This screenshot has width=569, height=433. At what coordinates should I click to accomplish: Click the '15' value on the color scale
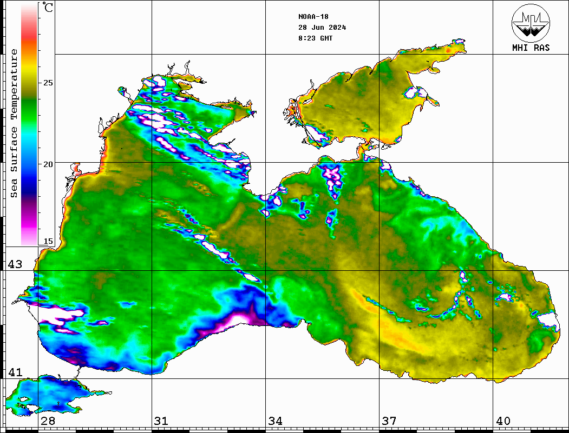click(48, 241)
